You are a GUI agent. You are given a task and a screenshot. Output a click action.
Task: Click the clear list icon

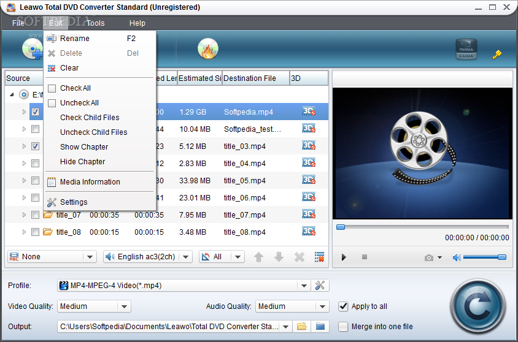point(320,257)
